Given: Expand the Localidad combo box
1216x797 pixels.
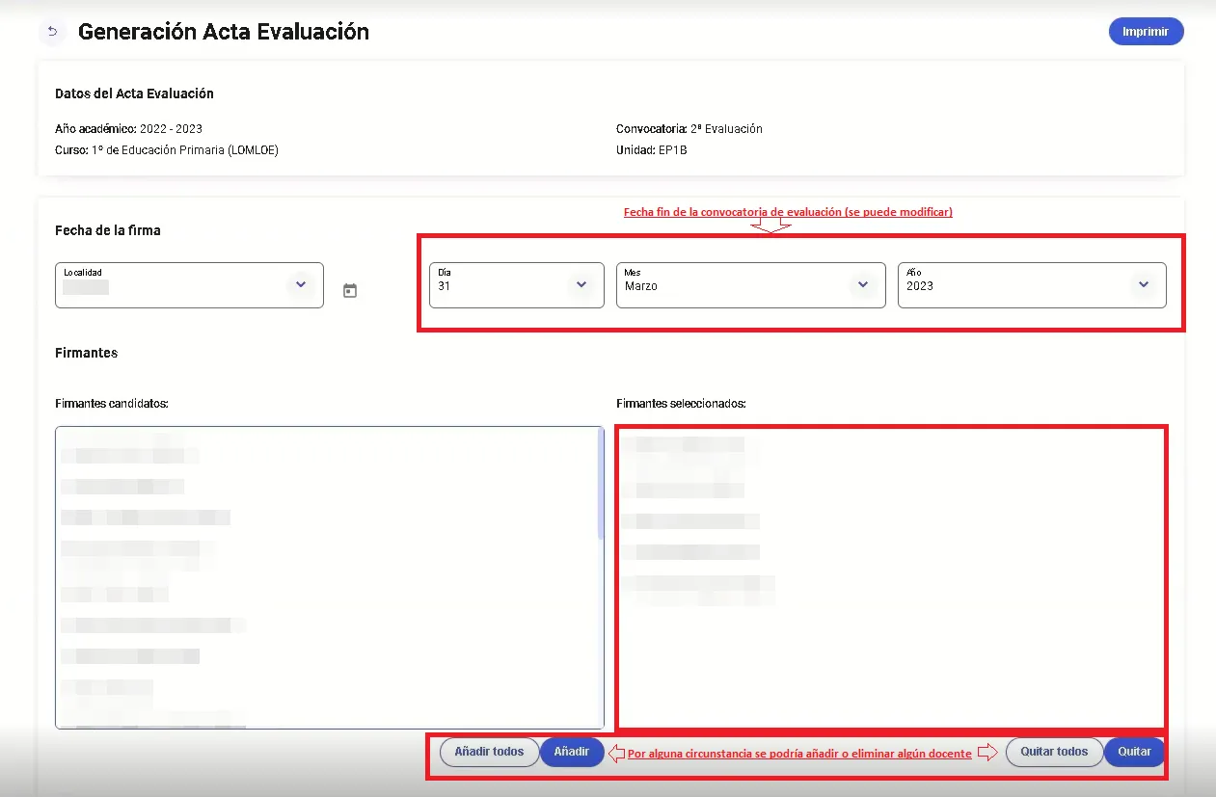Looking at the screenshot, I should pos(174,286).
